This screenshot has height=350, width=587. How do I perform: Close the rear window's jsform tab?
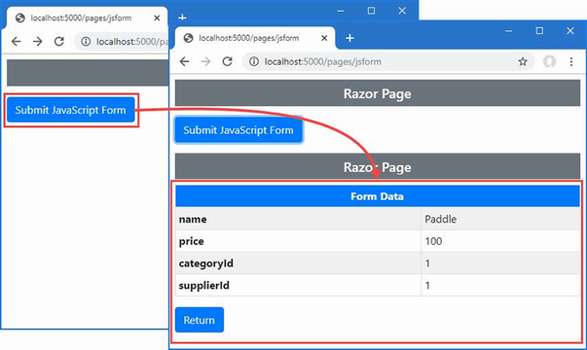[157, 17]
